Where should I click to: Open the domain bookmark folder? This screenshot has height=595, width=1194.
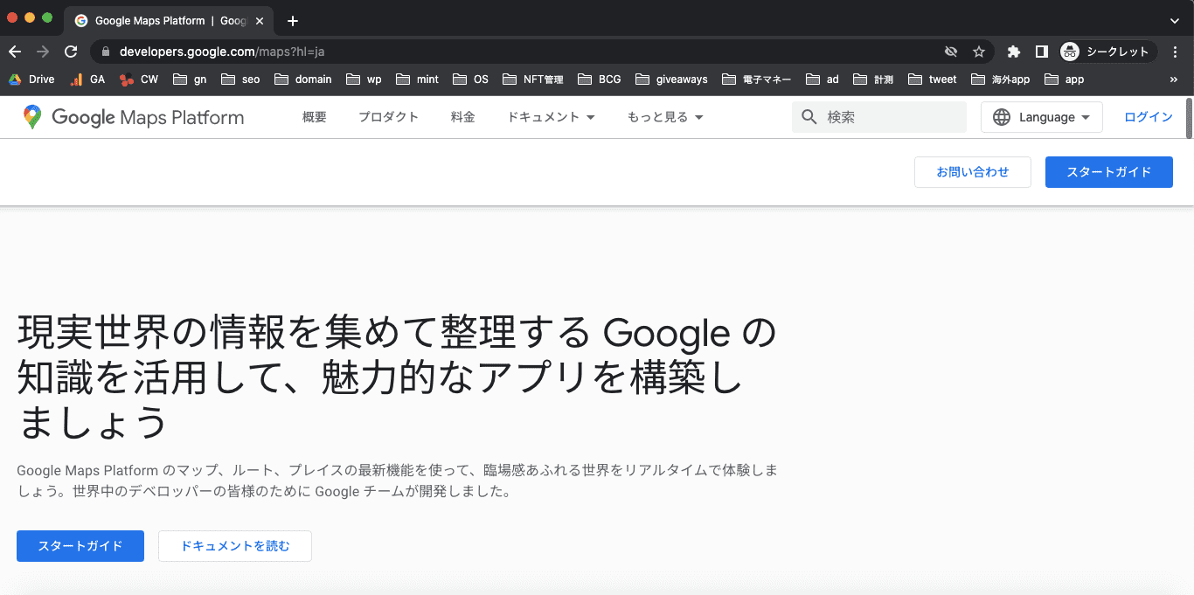click(303, 80)
